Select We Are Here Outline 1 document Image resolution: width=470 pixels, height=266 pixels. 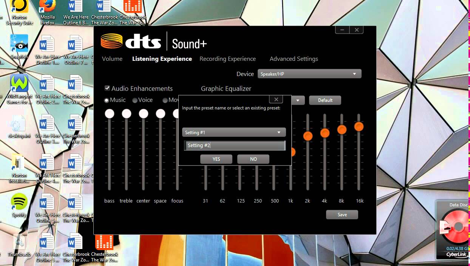(48, 50)
